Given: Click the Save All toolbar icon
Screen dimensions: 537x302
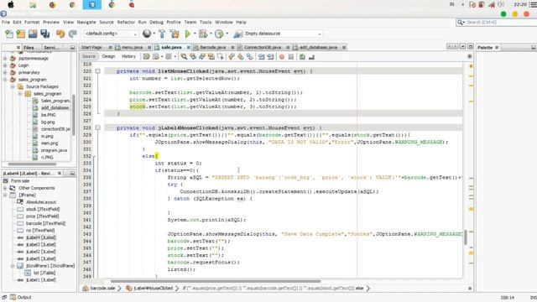Looking at the screenshot, I should pos(44,34).
